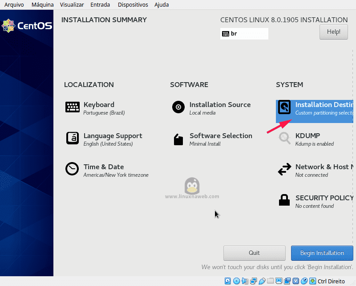Image resolution: width=356 pixels, height=286 pixels.
Task: Click 'Americas/New York timezone' text
Action: tap(116, 175)
